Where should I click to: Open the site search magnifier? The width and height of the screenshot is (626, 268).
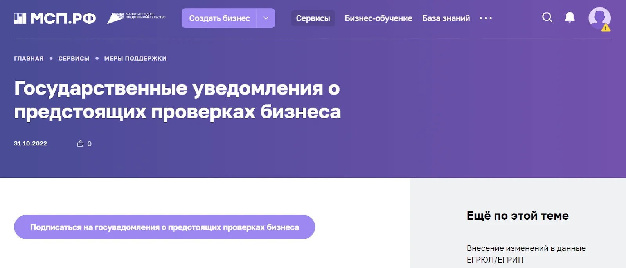tap(547, 18)
